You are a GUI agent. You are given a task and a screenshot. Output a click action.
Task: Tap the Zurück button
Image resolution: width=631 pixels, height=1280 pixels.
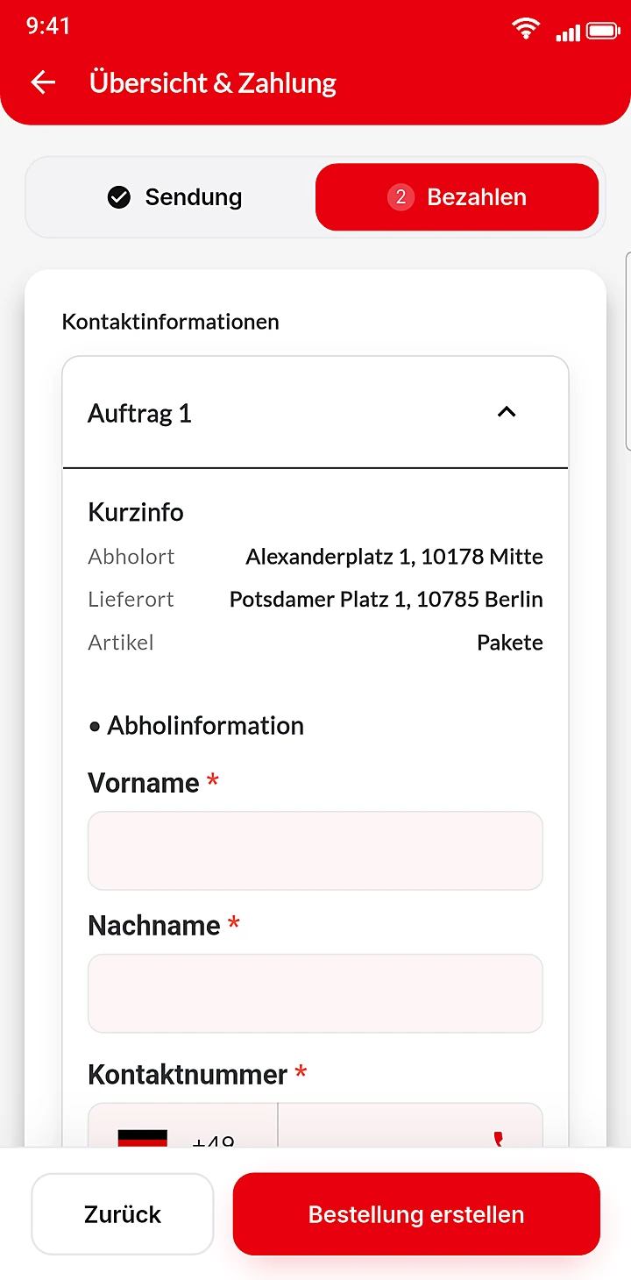tap(123, 1214)
